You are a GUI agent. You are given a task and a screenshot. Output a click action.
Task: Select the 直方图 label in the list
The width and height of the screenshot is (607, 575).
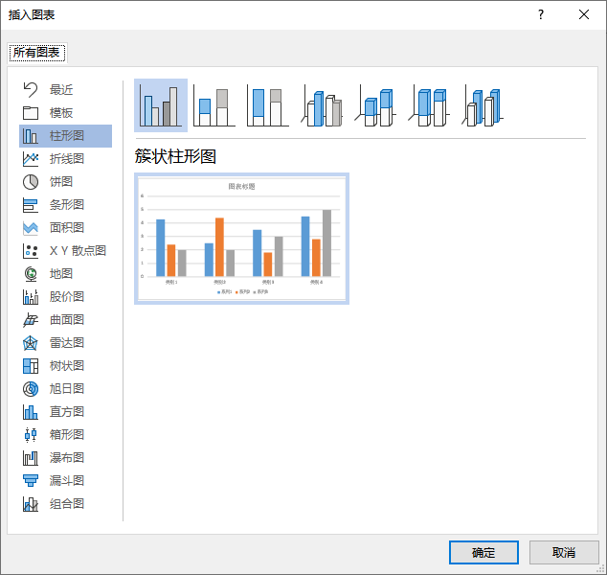[x=67, y=412]
